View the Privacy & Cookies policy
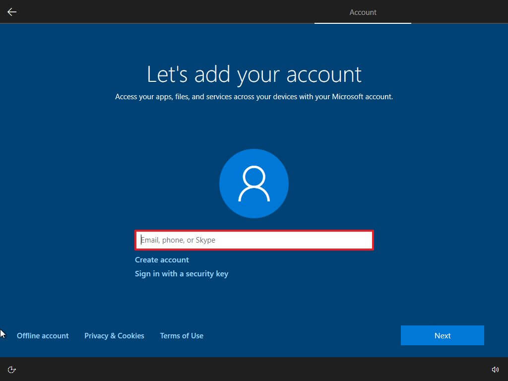The width and height of the screenshot is (508, 381). [114, 335]
